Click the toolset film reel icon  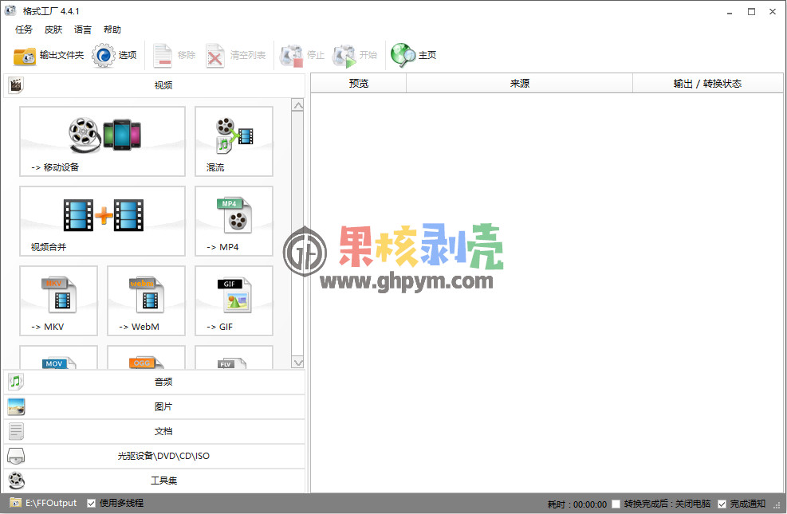coord(16,481)
